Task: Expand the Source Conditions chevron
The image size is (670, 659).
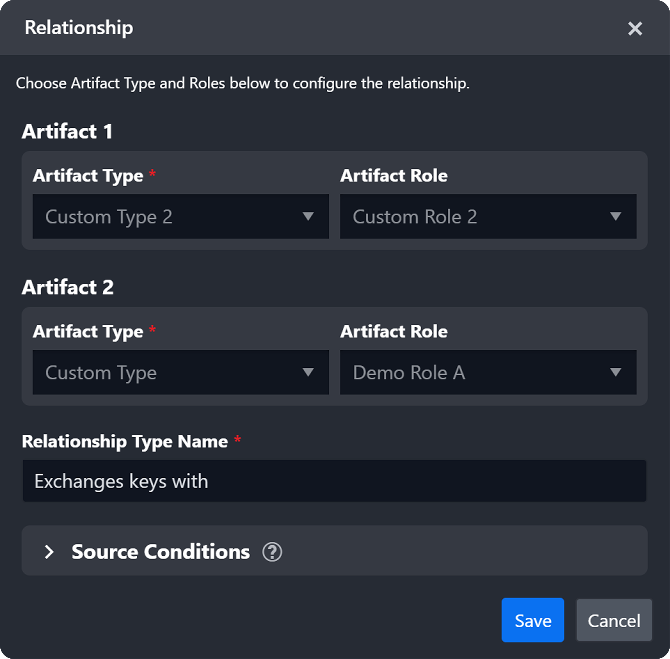Action: [x=49, y=552]
